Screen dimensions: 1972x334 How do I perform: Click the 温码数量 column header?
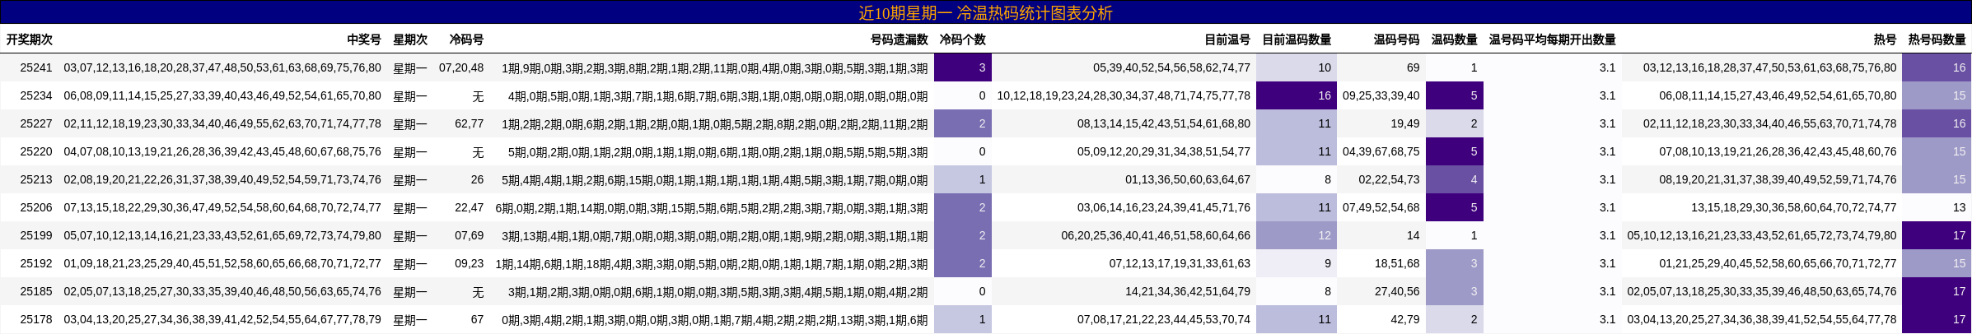[1455, 39]
